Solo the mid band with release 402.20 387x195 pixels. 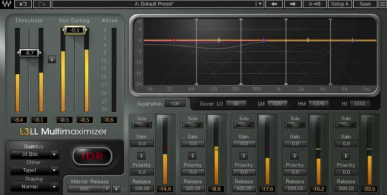(x=244, y=125)
